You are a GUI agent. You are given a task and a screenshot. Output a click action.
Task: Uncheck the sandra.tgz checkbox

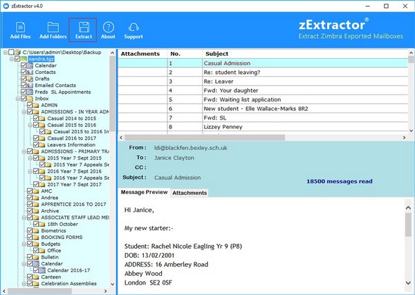coord(17,59)
